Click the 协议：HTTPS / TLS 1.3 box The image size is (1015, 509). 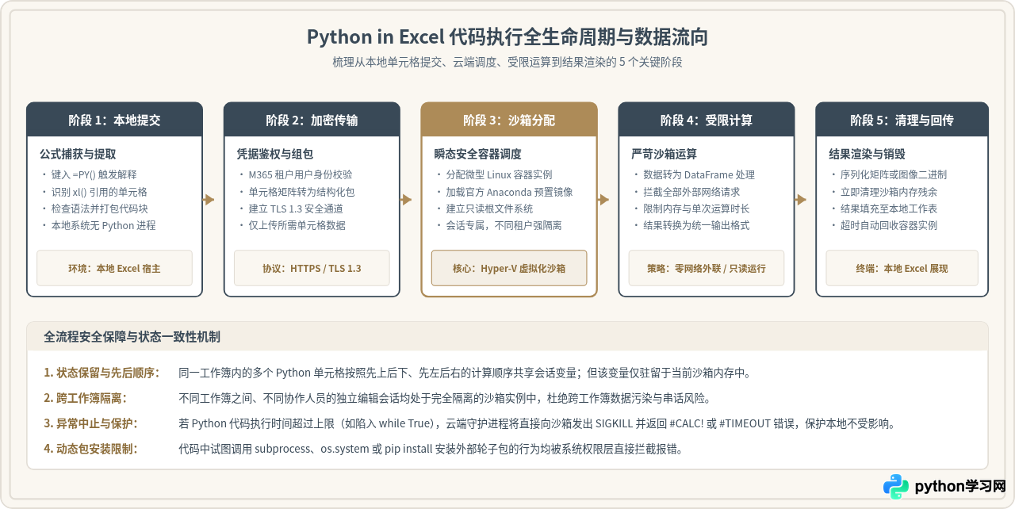[312, 268]
